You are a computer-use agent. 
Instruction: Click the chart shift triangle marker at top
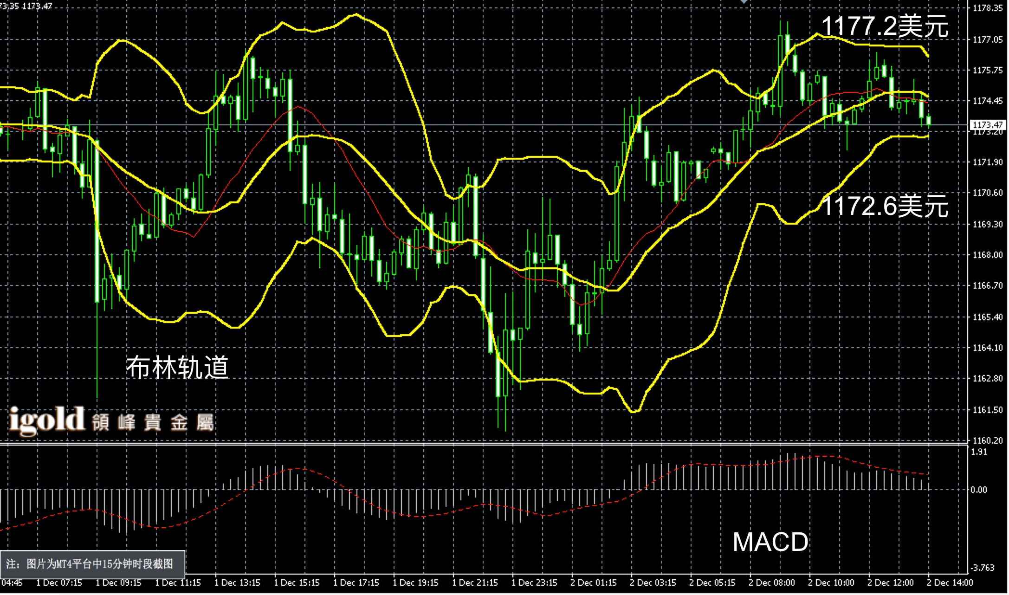click(x=744, y=2)
